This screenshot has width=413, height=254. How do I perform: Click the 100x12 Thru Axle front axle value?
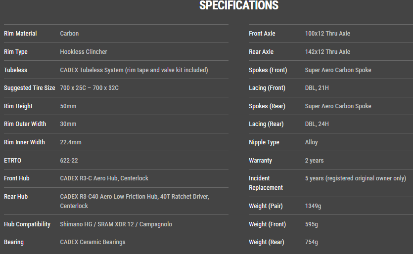[x=327, y=34]
